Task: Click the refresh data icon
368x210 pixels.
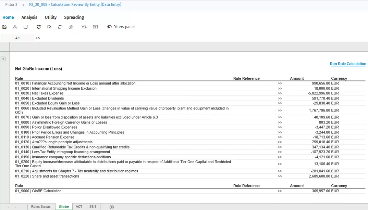Action: 38,27
